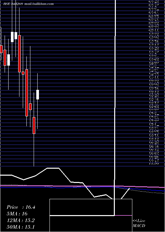Viewport: 165px width, 232px height.
Task: Click the 12.02 price axis label
Action: (154, 156)
